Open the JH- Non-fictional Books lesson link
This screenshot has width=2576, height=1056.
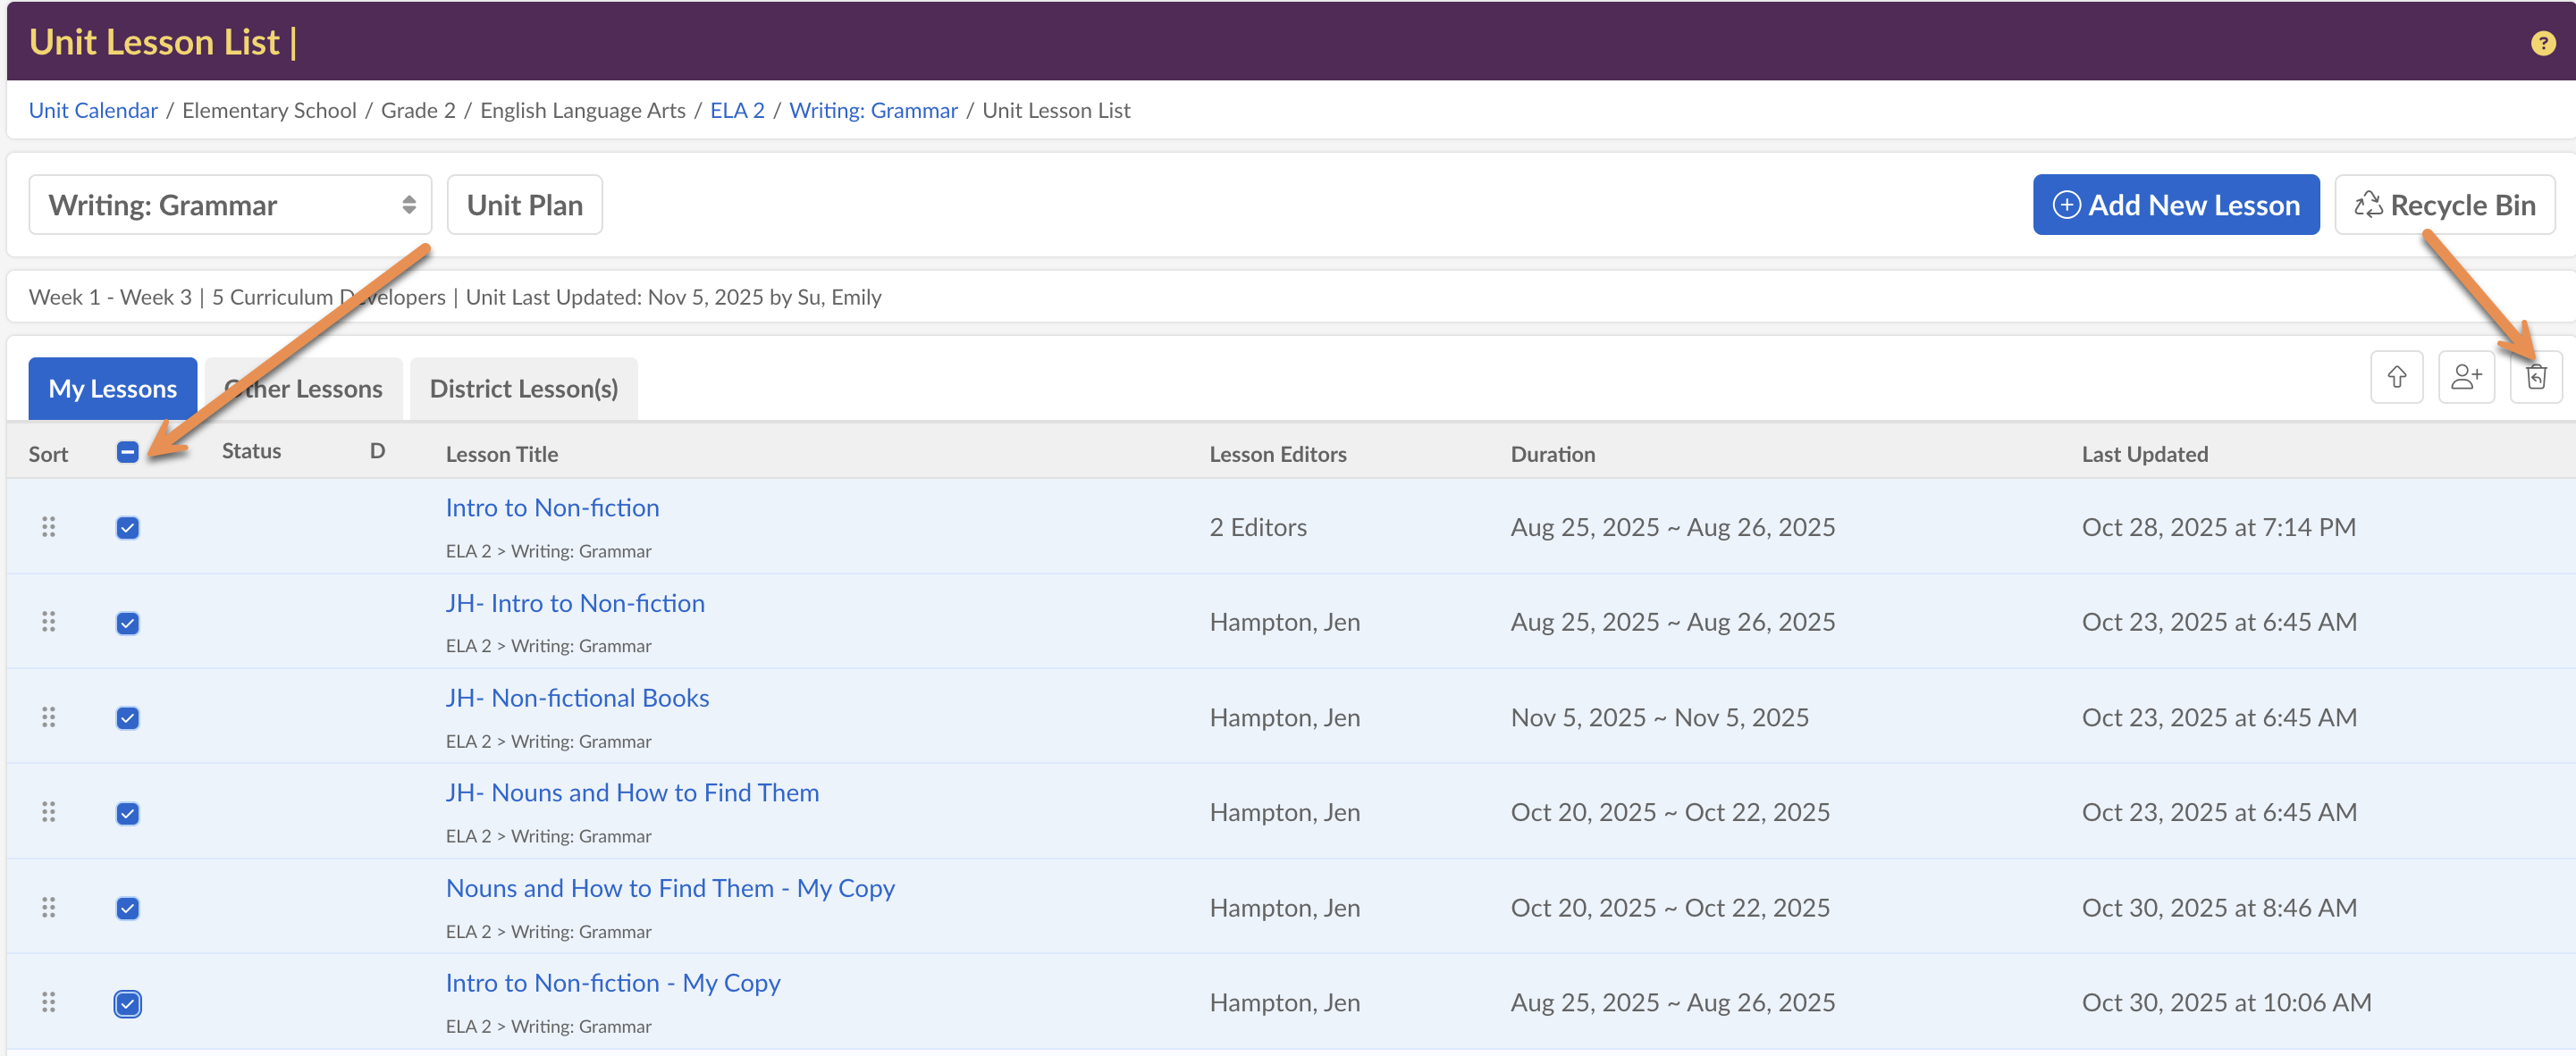coord(577,698)
